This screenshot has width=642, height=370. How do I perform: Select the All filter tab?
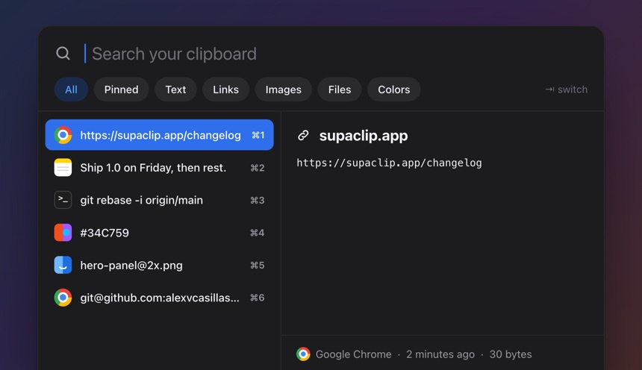coord(71,90)
